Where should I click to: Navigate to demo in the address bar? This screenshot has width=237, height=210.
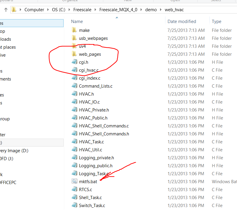click(x=151, y=10)
